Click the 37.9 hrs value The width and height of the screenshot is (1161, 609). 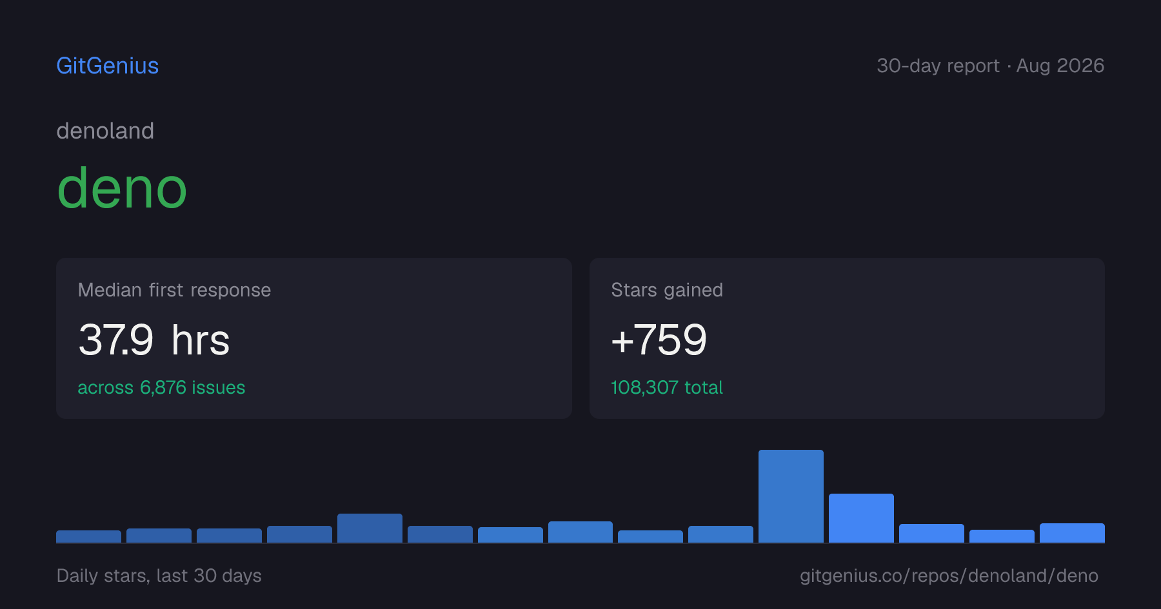point(154,340)
